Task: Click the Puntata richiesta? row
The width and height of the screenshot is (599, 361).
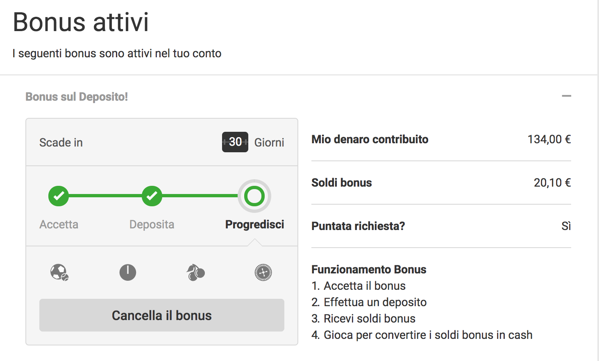Action: click(441, 226)
